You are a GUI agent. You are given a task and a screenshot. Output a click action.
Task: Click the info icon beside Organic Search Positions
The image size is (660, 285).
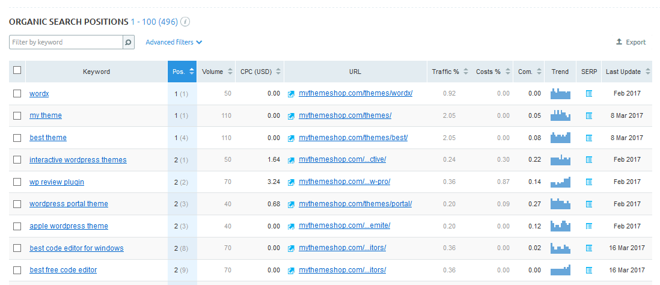185,22
